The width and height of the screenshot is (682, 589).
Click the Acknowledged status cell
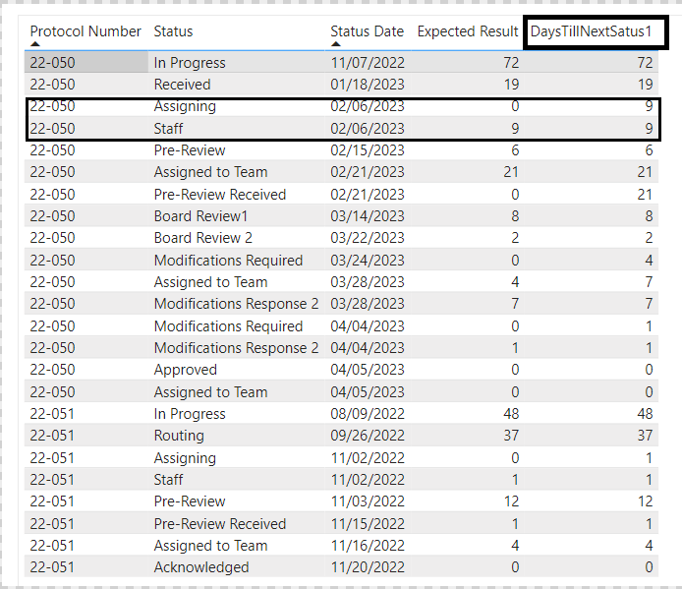(x=201, y=567)
